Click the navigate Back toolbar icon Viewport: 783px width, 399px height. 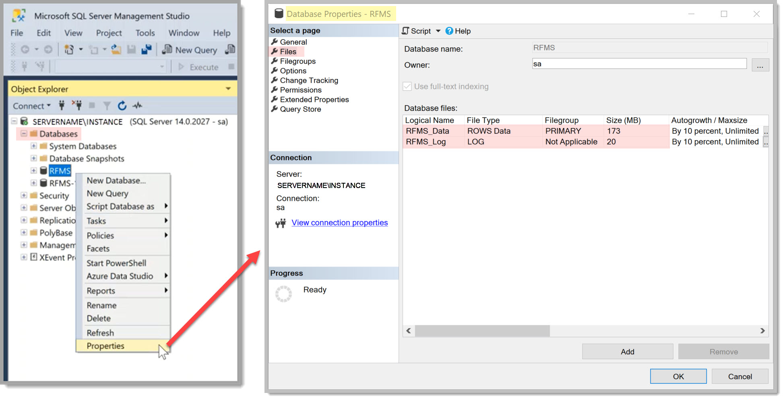pos(25,50)
